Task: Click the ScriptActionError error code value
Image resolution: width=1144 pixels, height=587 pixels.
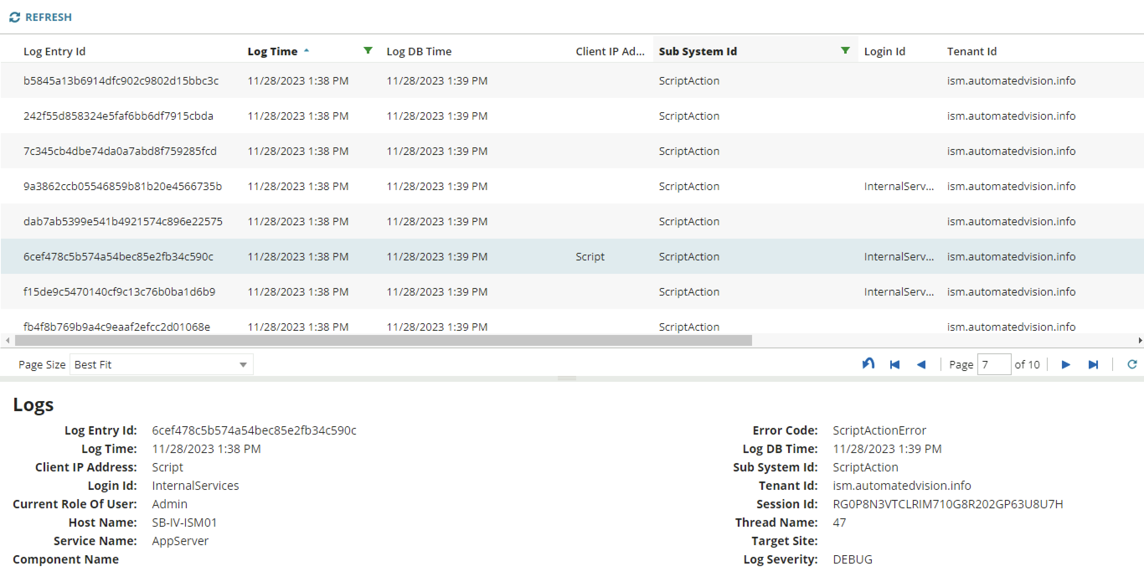Action: (879, 430)
